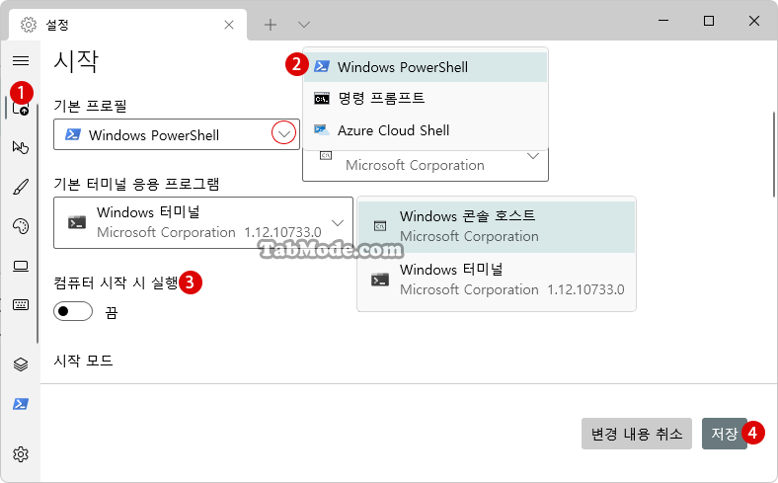The height and width of the screenshot is (483, 778).
Task: Click the 시작 page heading
Action: coord(76,61)
